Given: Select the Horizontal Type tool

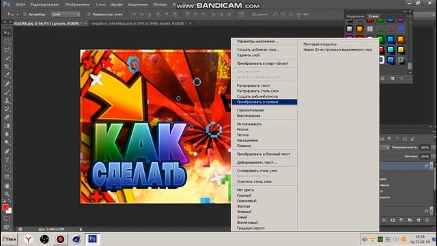Looking at the screenshot, I should (x=7, y=160).
